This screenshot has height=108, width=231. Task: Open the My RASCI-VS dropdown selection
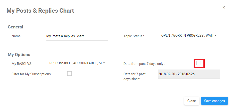tap(75, 63)
